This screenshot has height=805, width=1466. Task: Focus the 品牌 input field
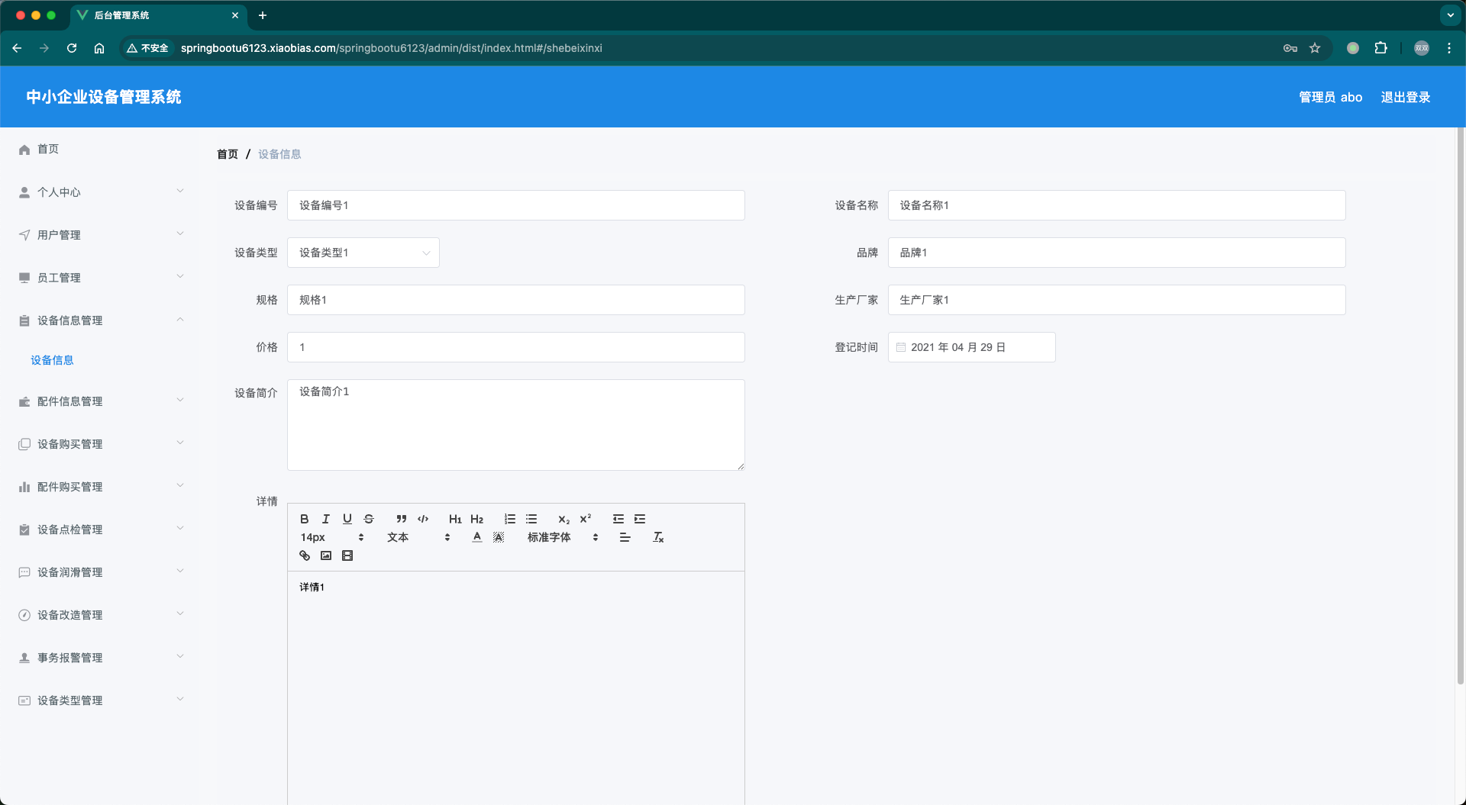click(x=1116, y=253)
